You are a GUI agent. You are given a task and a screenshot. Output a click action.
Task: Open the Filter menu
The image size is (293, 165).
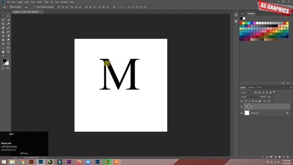coord(46,2)
